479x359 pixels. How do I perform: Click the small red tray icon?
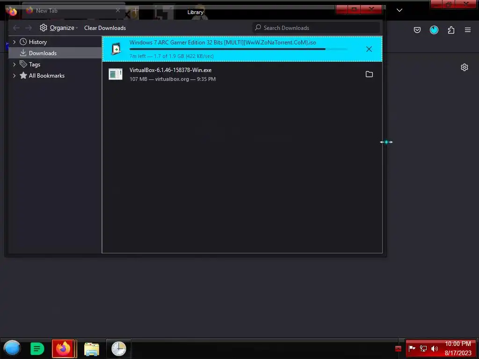click(x=398, y=349)
